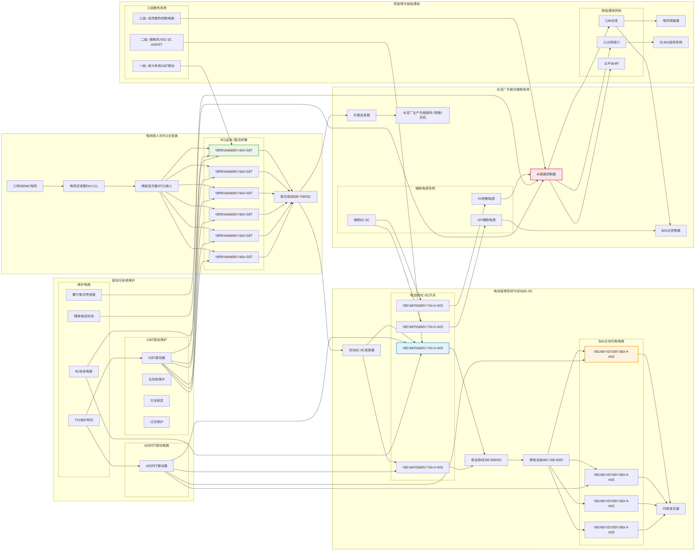Click the orange VBGMB1103100V/80A N-MOS node
The width and height of the screenshot is (700, 555).
tap(611, 354)
